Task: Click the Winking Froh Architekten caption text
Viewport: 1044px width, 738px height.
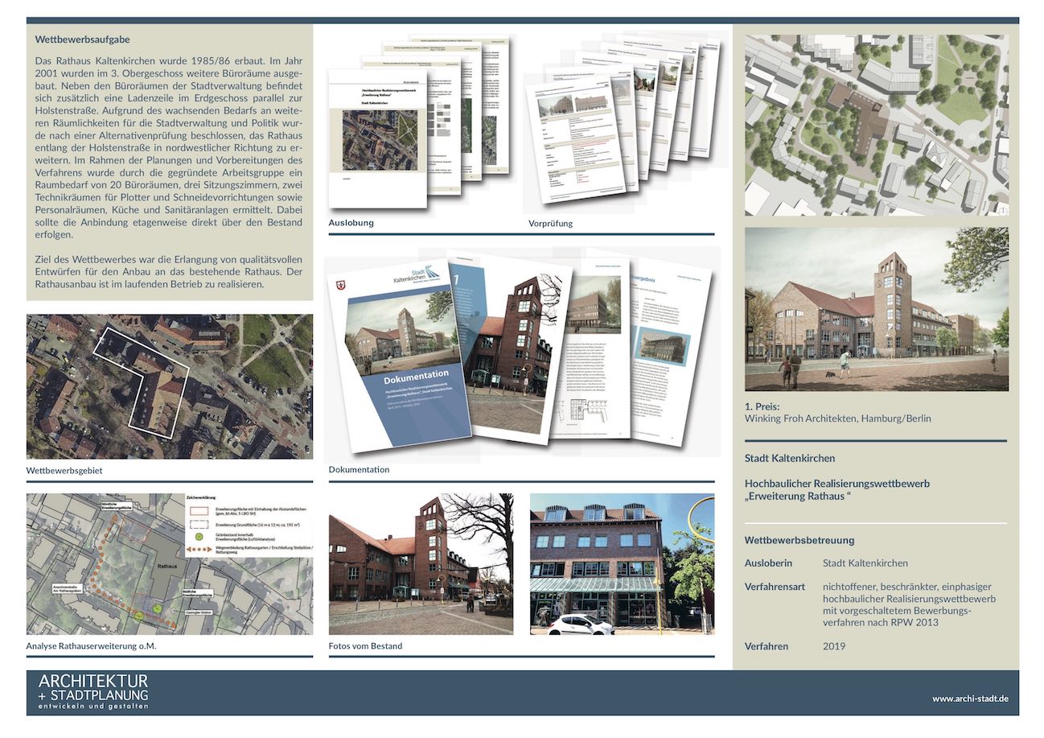Action: (x=837, y=418)
